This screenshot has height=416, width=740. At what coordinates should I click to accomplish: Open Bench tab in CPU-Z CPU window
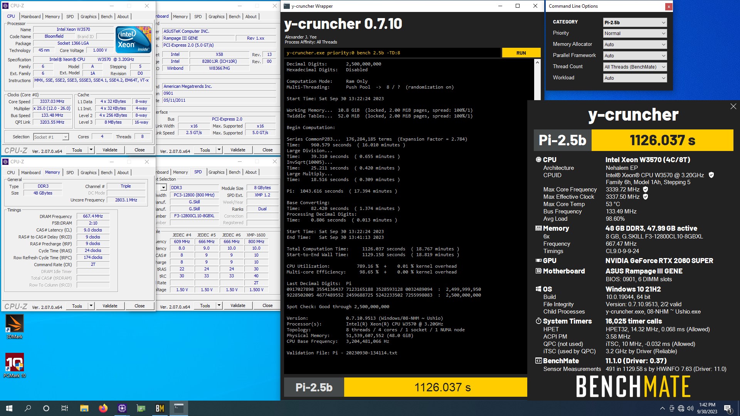pos(106,17)
